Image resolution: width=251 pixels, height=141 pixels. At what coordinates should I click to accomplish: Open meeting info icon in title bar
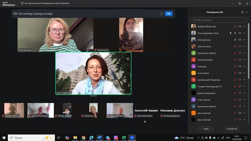(22, 3)
